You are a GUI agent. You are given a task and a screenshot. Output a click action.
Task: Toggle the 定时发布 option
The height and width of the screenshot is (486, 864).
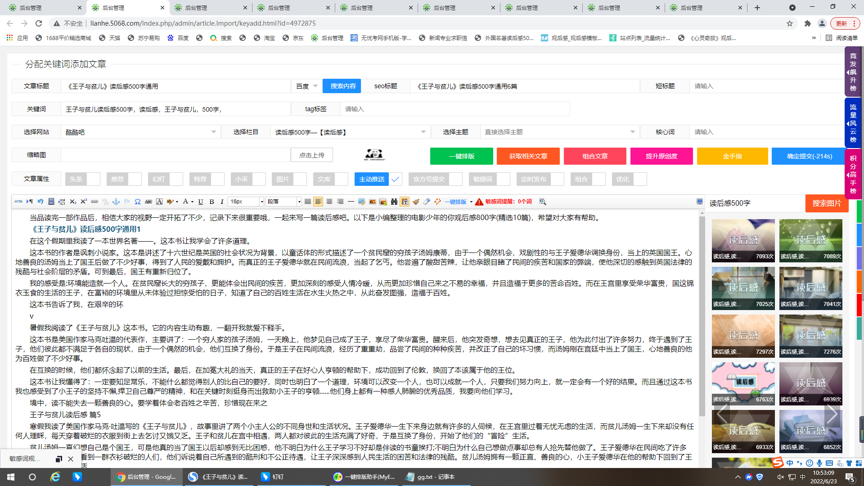tap(540, 179)
